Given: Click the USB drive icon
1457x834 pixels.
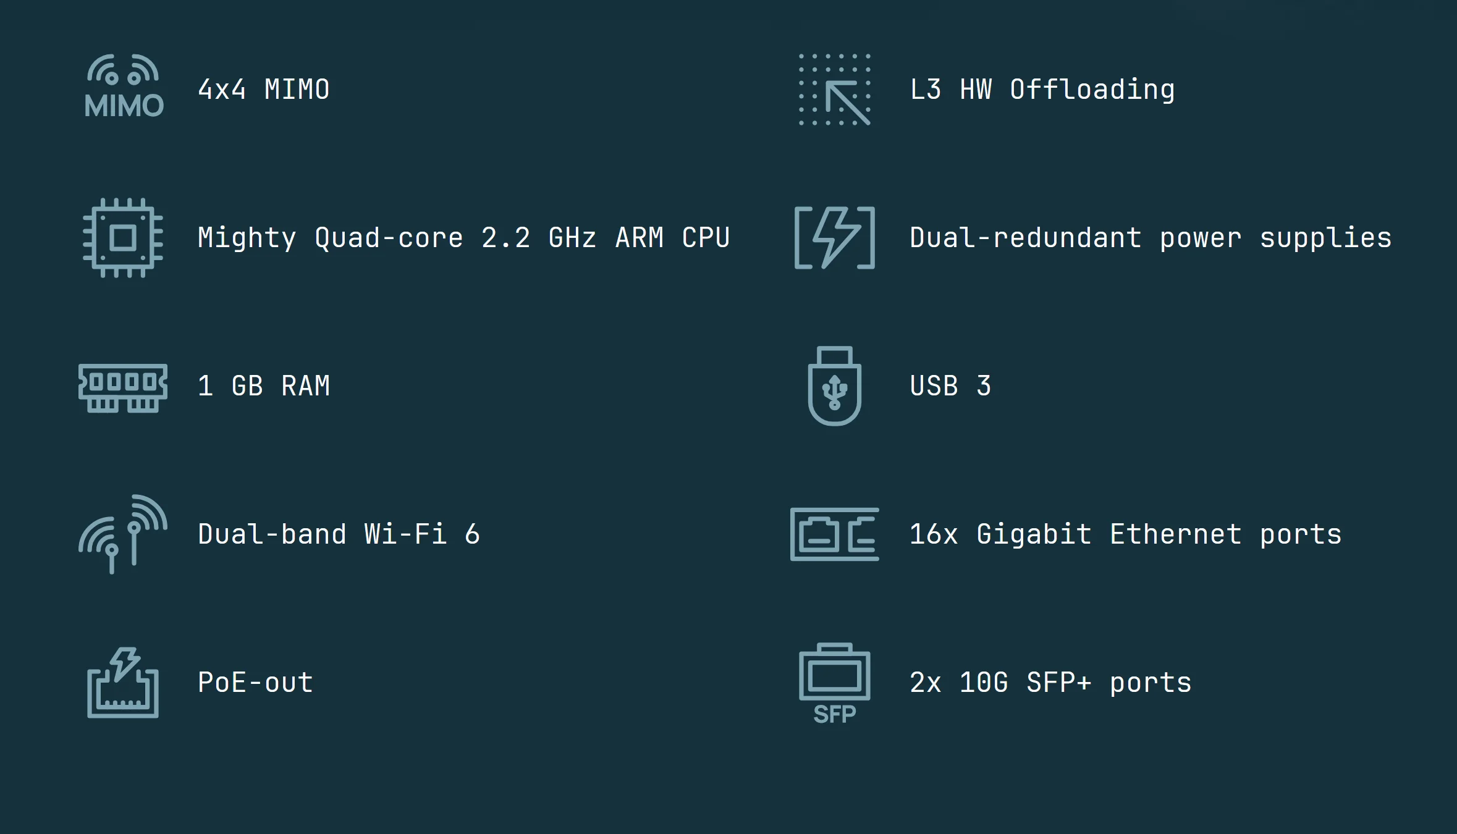Looking at the screenshot, I should coord(834,386).
